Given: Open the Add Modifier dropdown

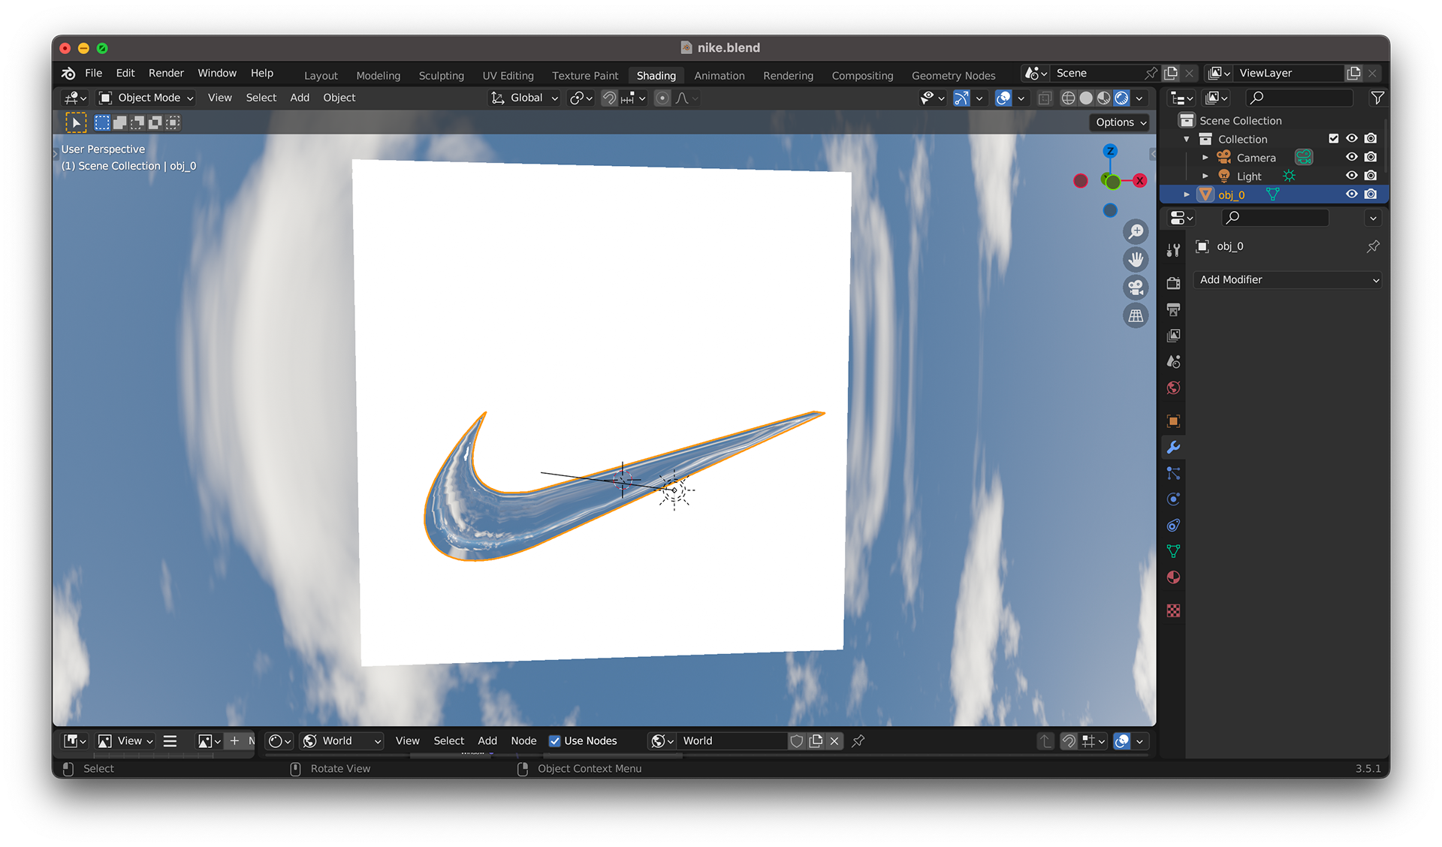Looking at the screenshot, I should 1288,280.
